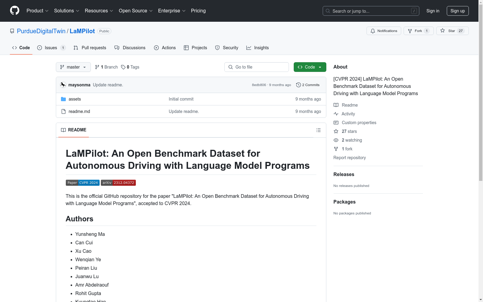Viewport: 483px width, 302px height.
Task: Click the Sign up button
Action: click(x=458, y=11)
